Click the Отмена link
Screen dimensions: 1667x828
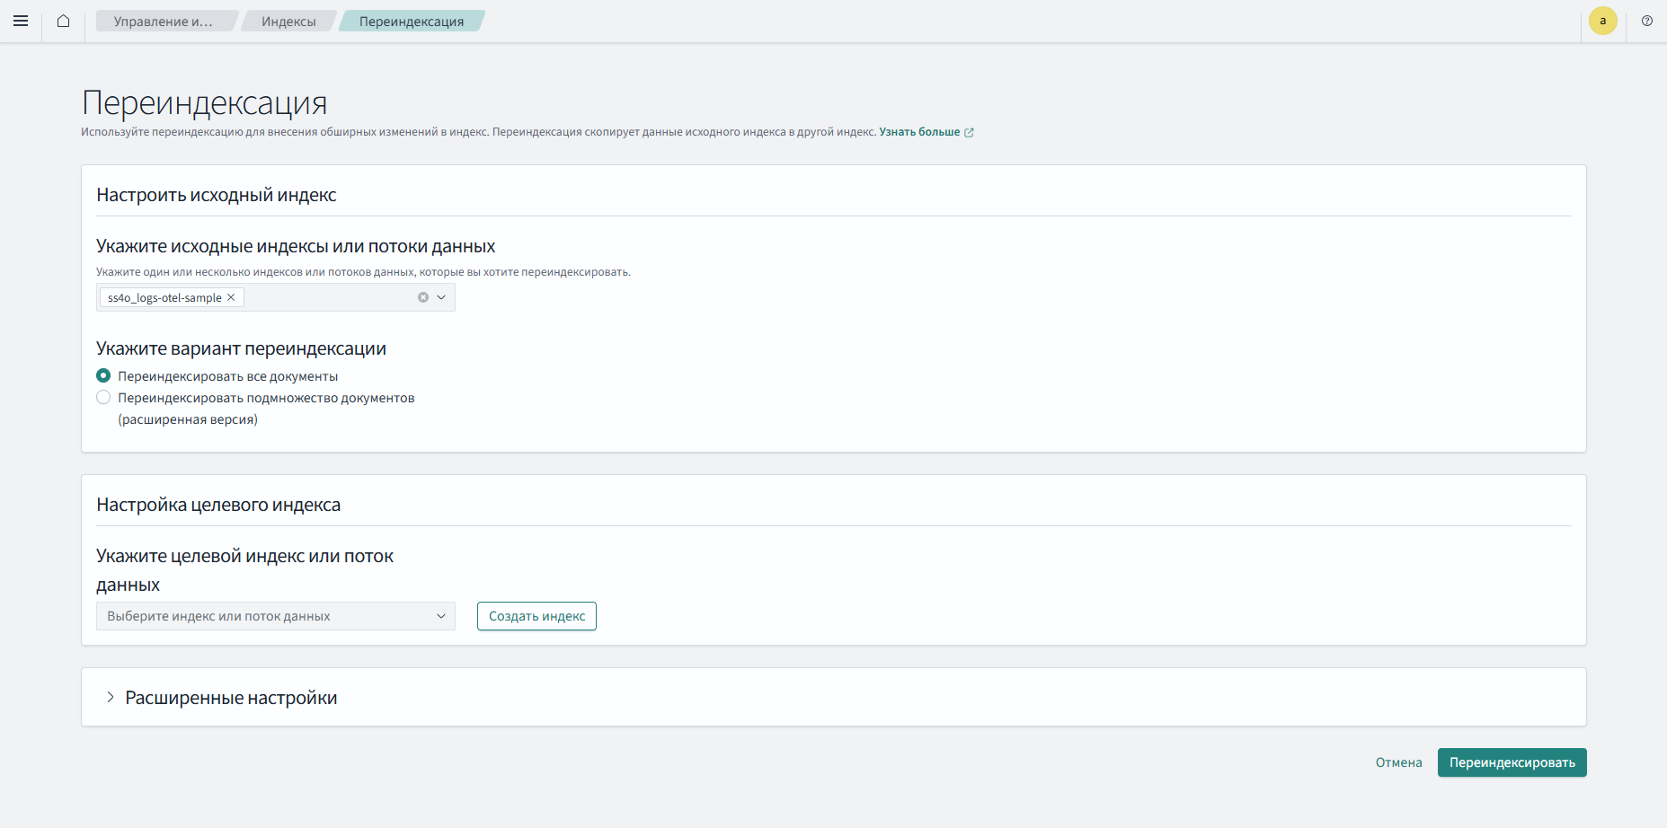1398,762
